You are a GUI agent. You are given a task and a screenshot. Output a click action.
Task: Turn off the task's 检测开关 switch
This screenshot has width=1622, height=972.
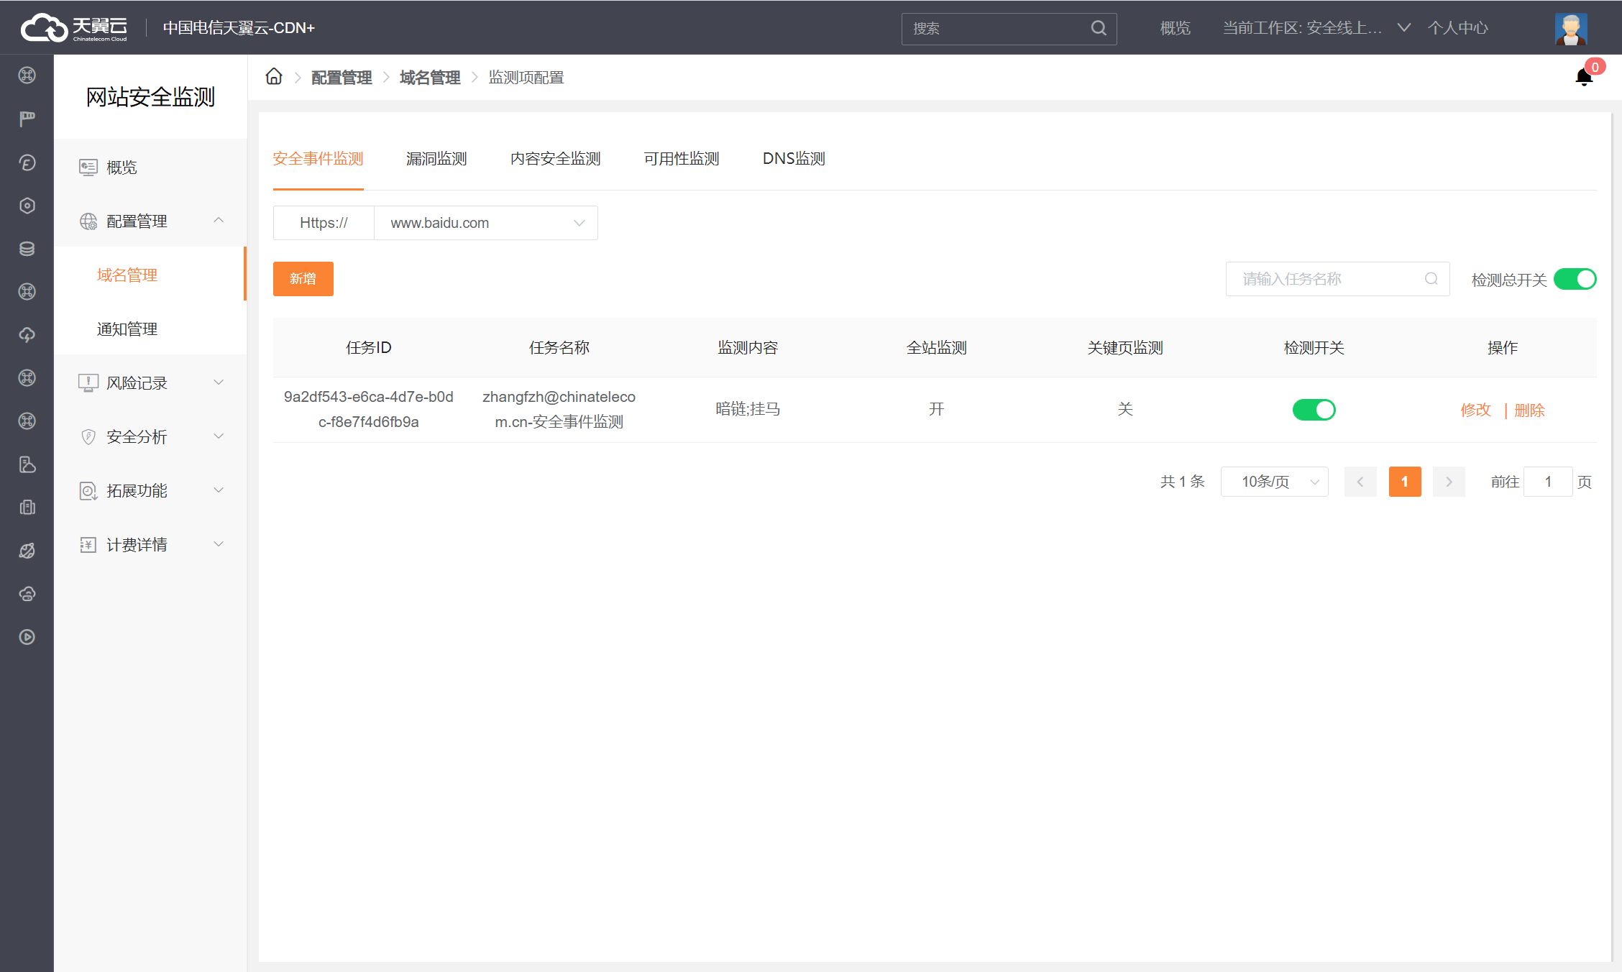tap(1314, 410)
